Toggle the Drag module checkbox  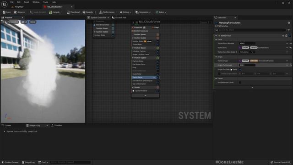click(157, 67)
